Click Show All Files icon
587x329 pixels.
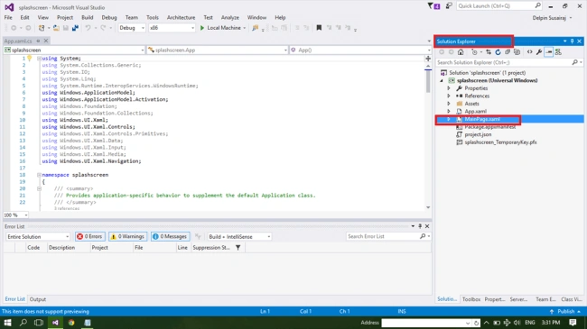coord(517,52)
